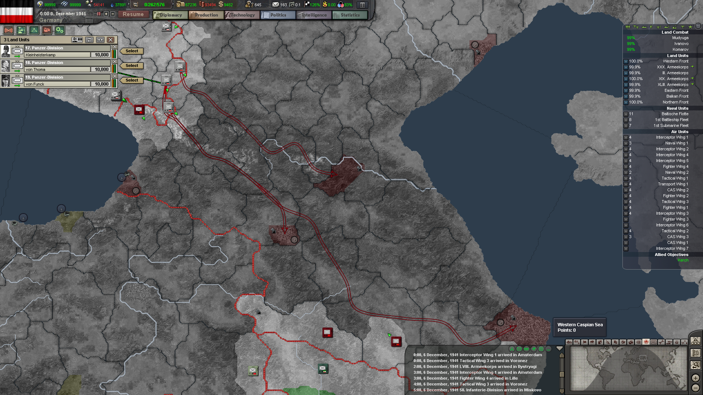
Task: Go to the Intelligence tab
Action: coord(314,15)
